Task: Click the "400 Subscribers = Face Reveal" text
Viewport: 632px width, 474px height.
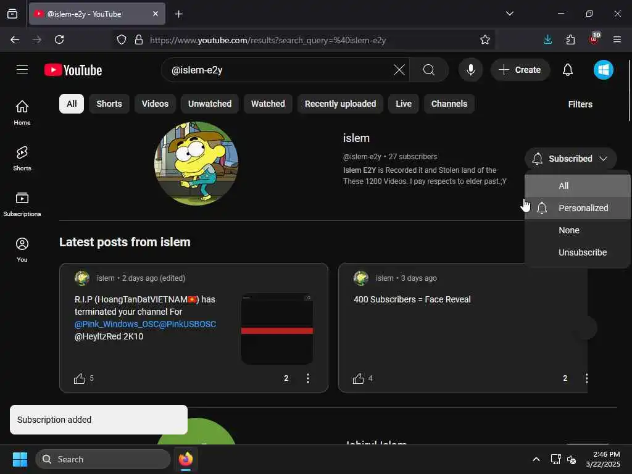Action: click(412, 299)
